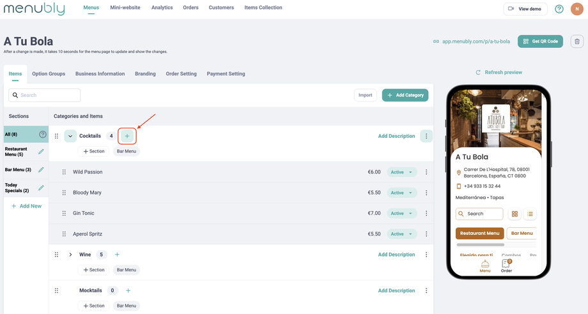Screen dimensions: 588x314
Task: Add a new item to Wine category
Action: pyautogui.click(x=117, y=255)
